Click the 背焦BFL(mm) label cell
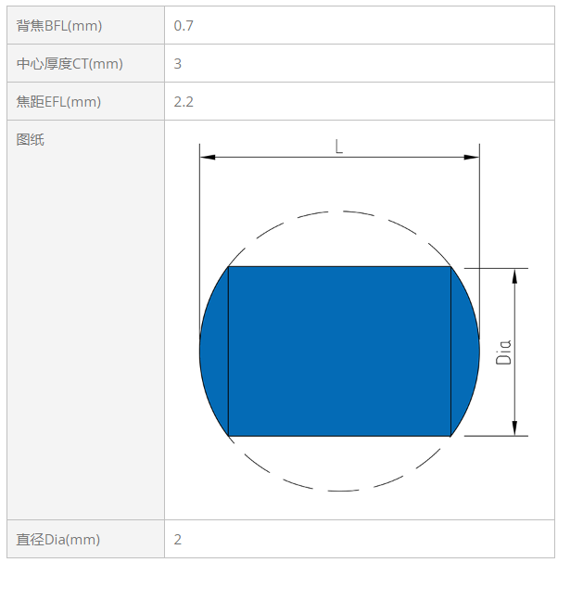The width and height of the screenshot is (583, 601). (x=85, y=25)
